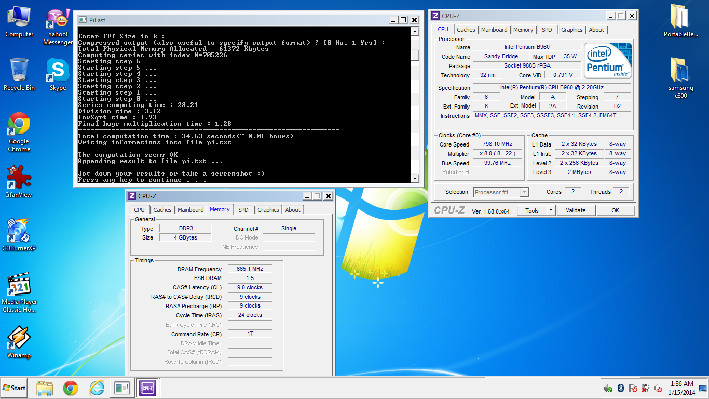This screenshot has height=399, width=709.
Task: Click the Name field showing Intel Pentium B960
Action: pyautogui.click(x=527, y=47)
